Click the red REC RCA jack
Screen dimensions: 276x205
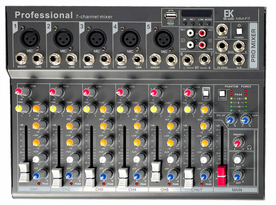(202, 33)
